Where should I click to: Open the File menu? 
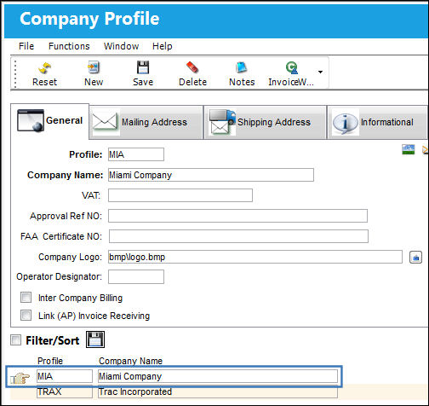[x=26, y=46]
